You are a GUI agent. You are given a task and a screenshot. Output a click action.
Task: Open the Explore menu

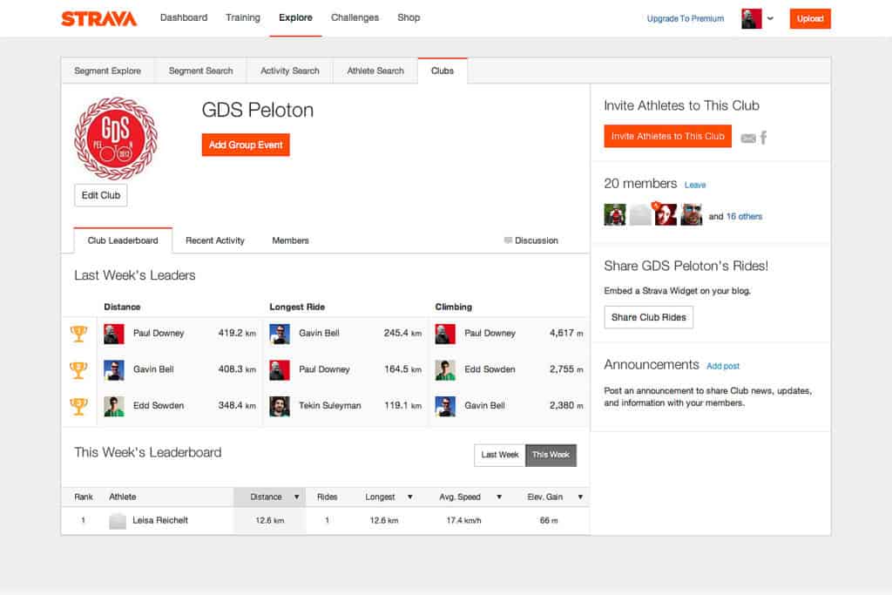295,17
